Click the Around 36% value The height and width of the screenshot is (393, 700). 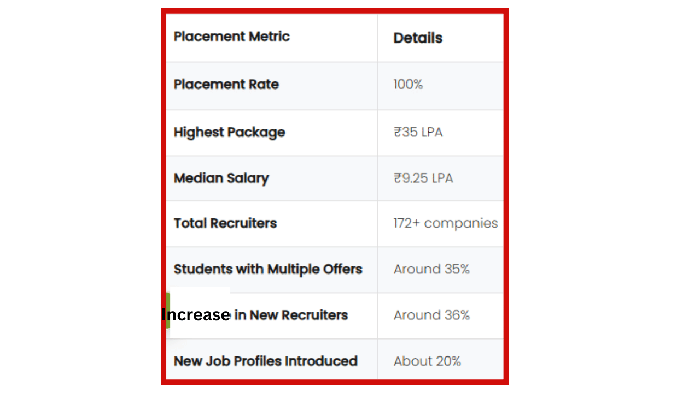point(431,315)
